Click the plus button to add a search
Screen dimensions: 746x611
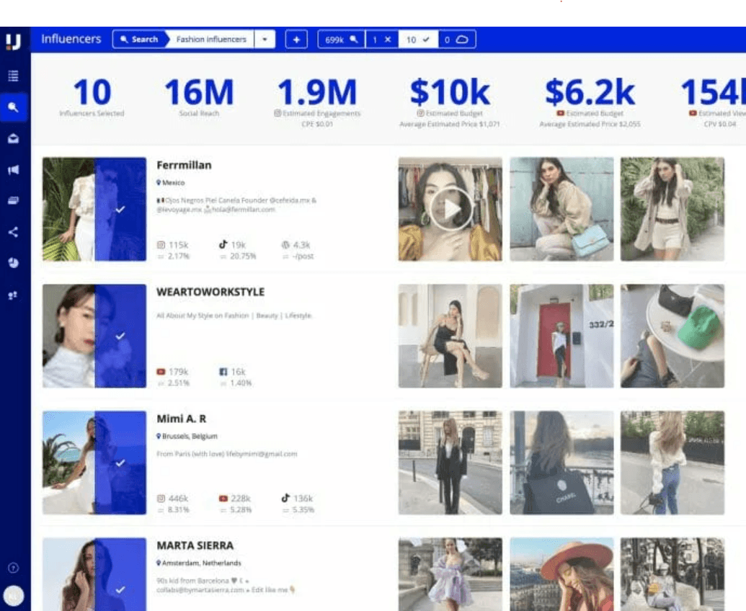coord(296,40)
